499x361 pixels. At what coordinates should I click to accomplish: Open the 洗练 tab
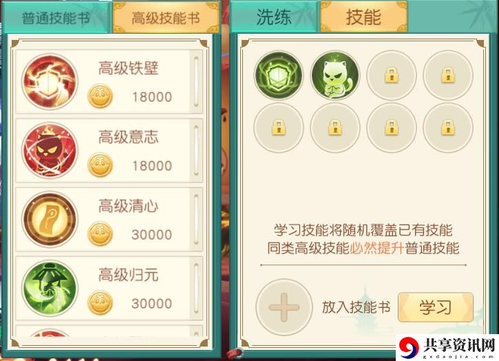tap(274, 17)
